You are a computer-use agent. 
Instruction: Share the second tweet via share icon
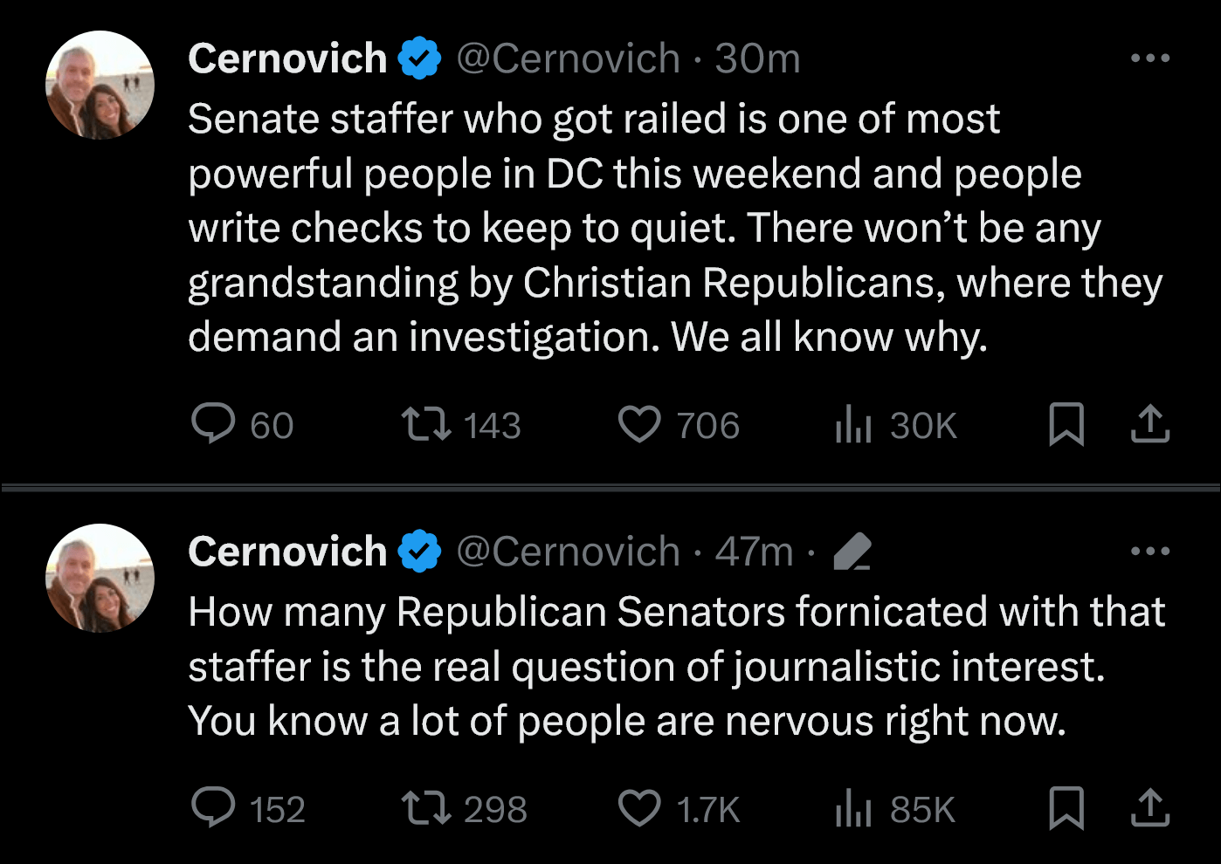[1150, 808]
